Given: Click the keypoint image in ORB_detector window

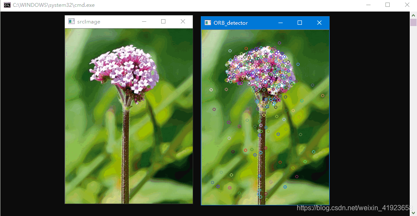Looking at the screenshot, I should pos(265,117).
